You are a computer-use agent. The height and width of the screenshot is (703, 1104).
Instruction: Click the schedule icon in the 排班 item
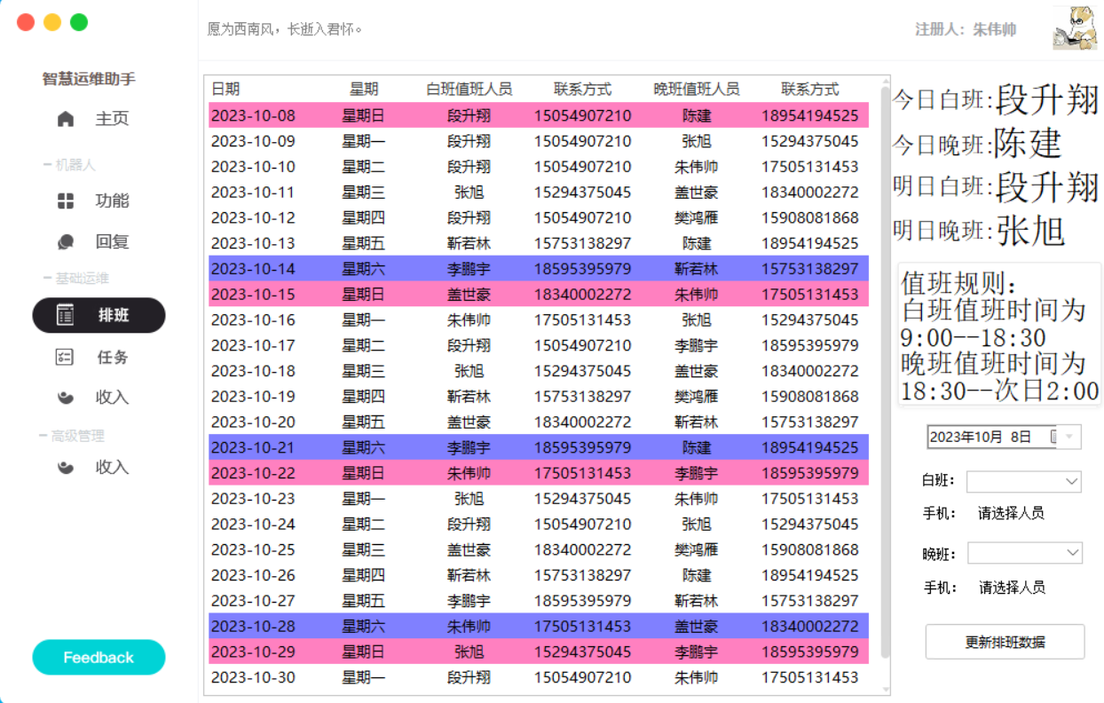65,315
